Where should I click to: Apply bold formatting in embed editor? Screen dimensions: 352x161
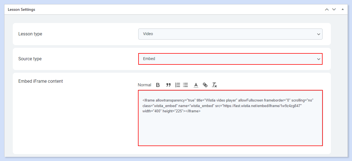pos(158,85)
